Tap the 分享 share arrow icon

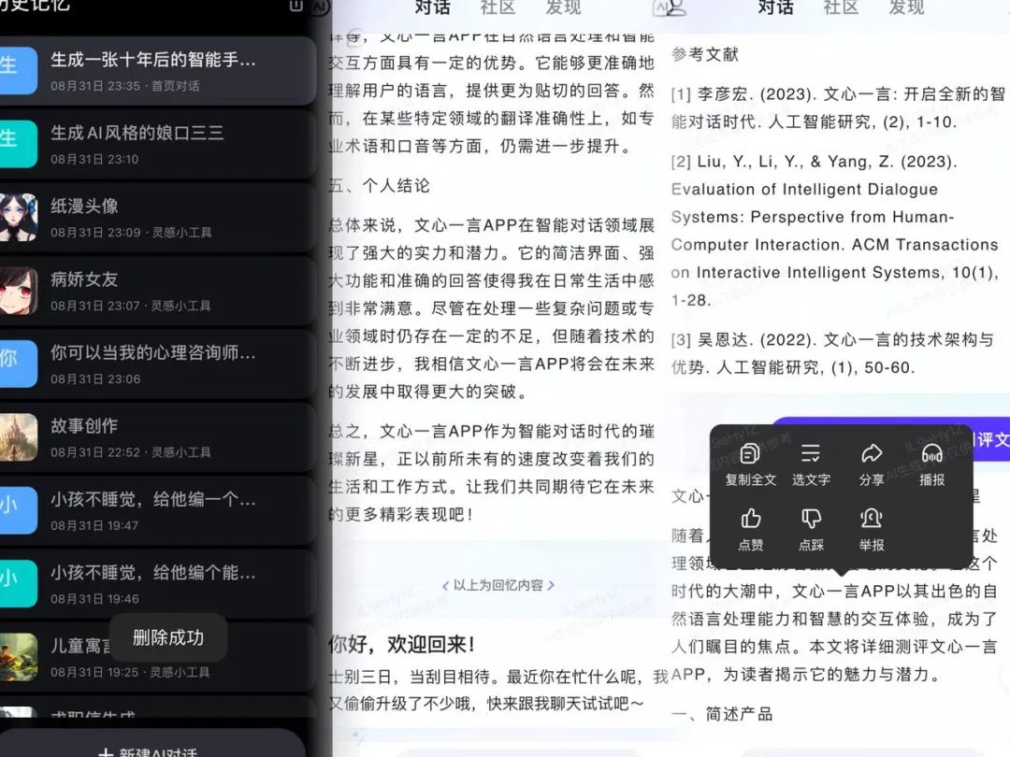click(x=871, y=454)
